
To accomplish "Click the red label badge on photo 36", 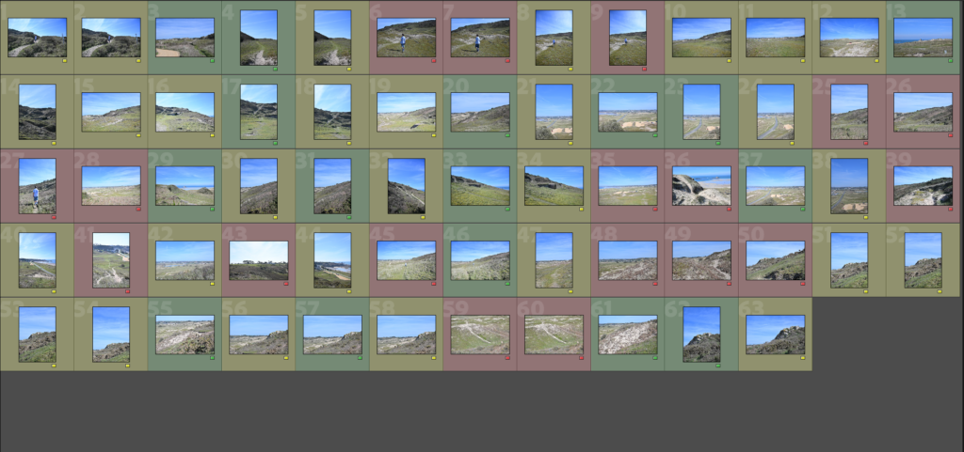I will coord(730,209).
